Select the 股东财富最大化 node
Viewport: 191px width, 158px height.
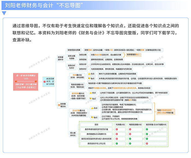click(x=78, y=96)
